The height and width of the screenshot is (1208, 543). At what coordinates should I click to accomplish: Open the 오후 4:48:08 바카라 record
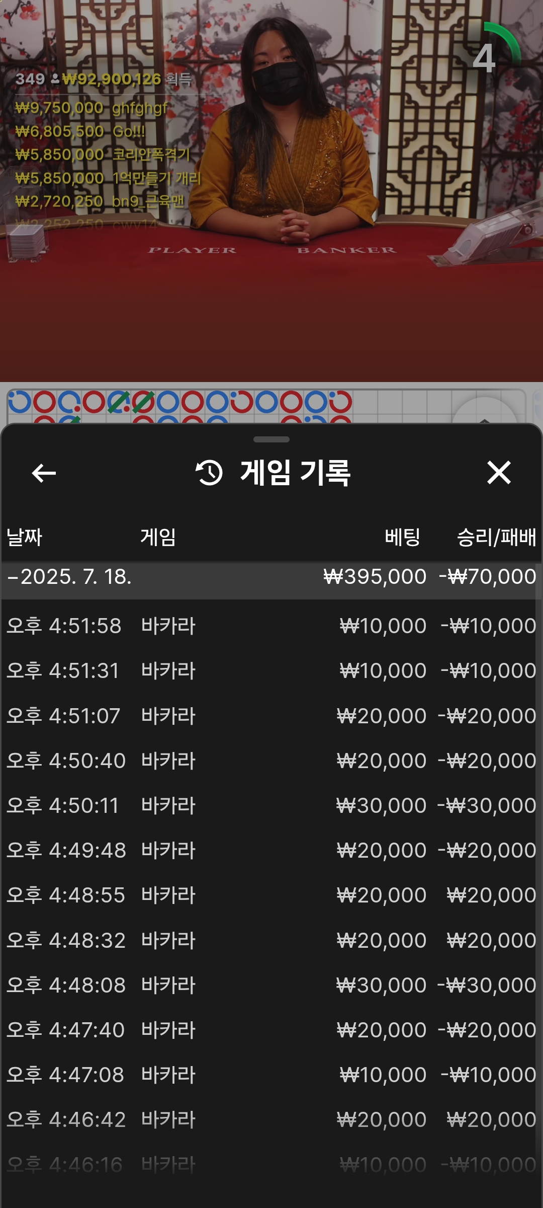point(271,985)
